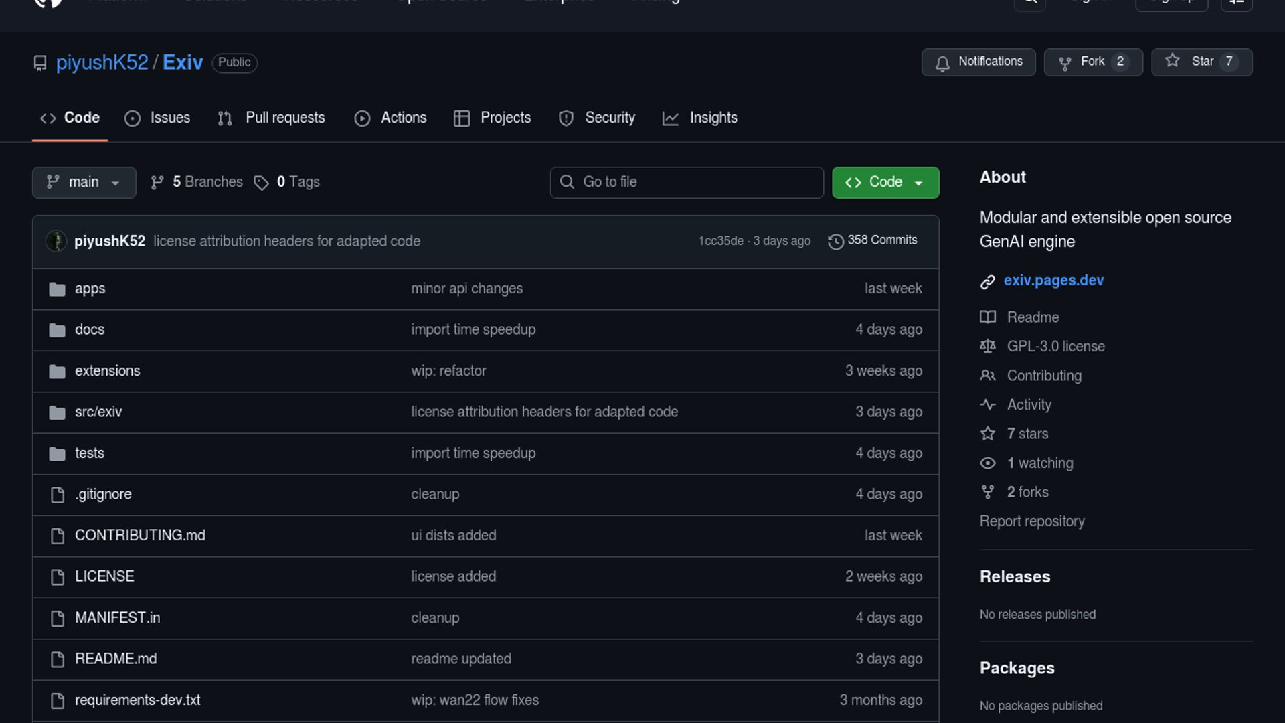Viewport: 1285px width, 723px height.
Task: Open the apps folder icon
Action: (57, 289)
